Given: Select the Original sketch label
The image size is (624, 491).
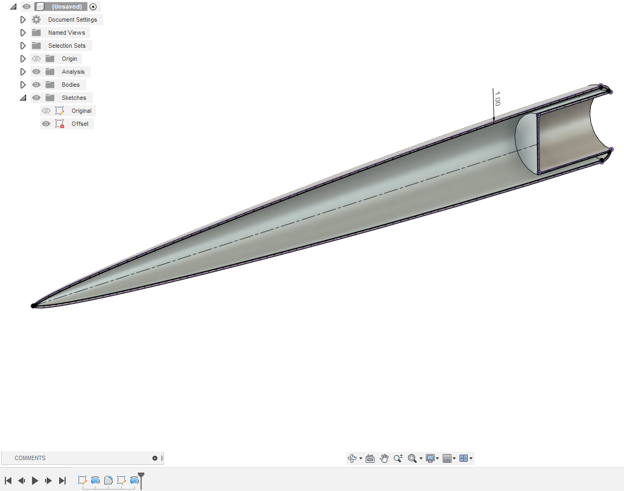Looking at the screenshot, I should pos(81,111).
